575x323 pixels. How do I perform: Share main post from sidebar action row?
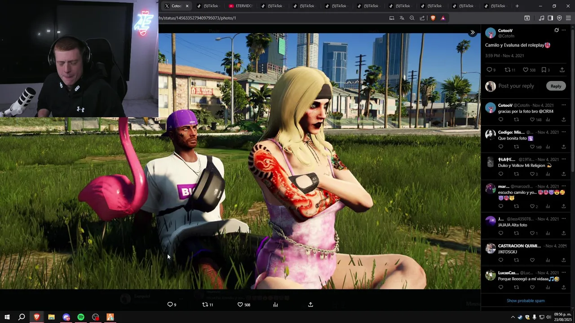click(562, 70)
